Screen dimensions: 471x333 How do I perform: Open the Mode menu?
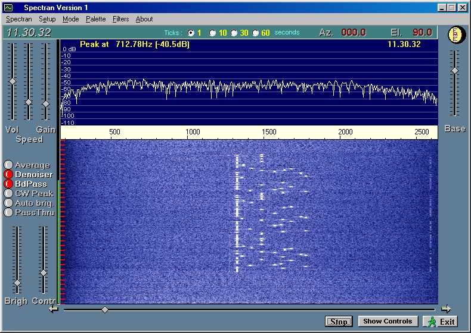pyautogui.click(x=70, y=19)
